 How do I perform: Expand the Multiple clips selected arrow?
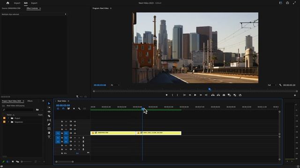coord(66,14)
